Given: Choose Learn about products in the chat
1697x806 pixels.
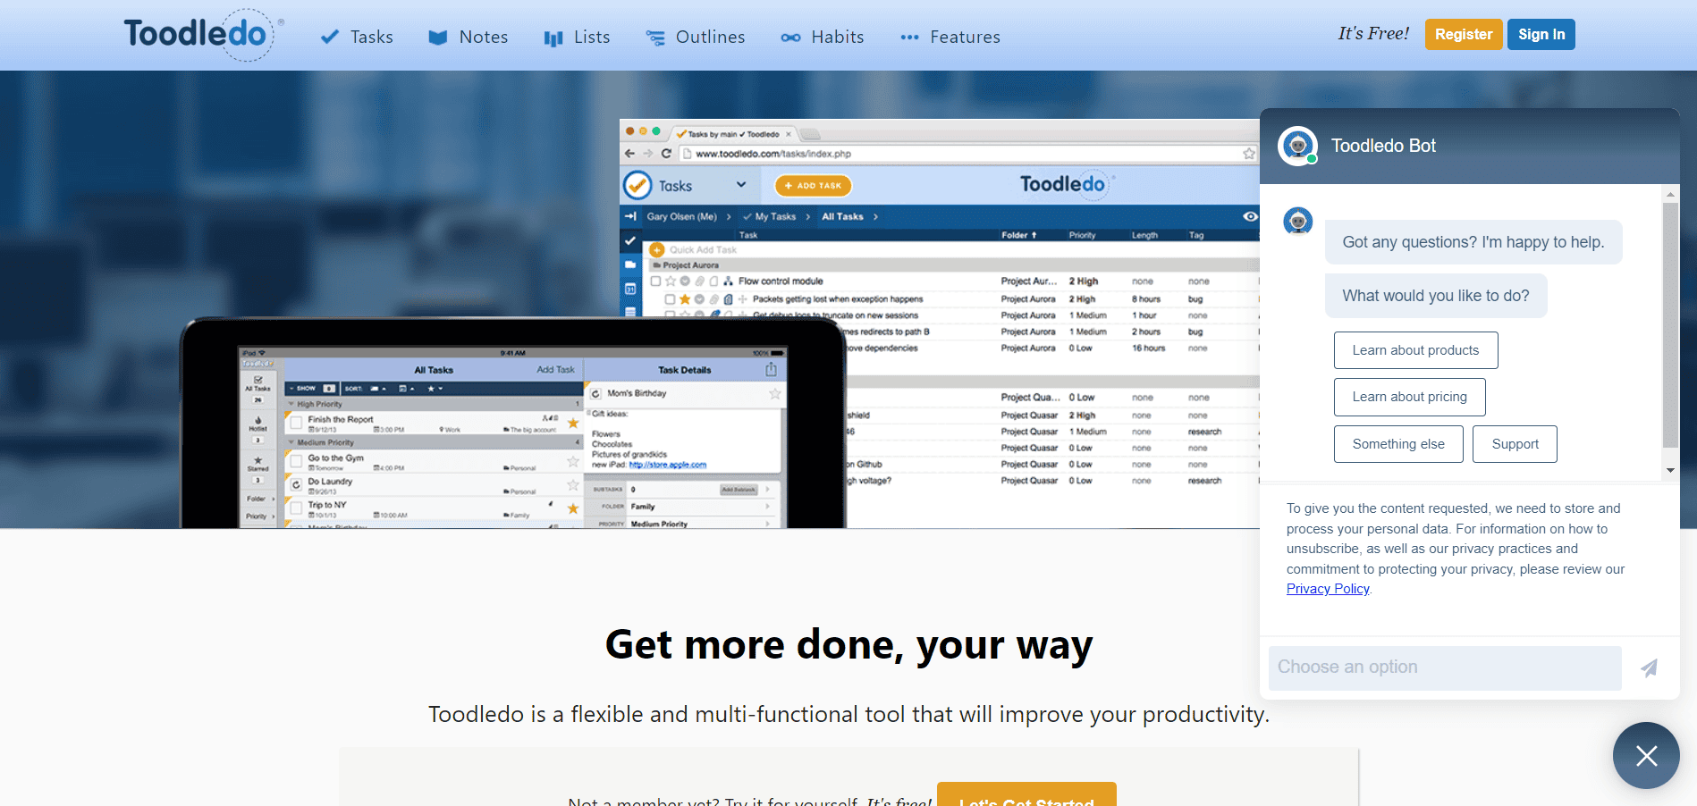Looking at the screenshot, I should click(1415, 350).
